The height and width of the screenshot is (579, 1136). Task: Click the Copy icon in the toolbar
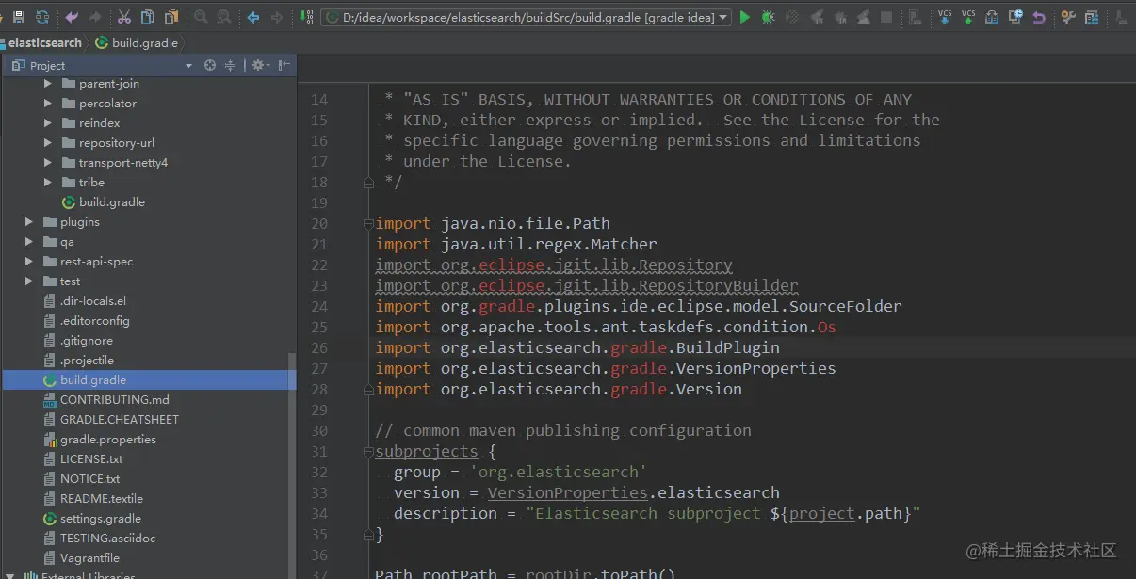[x=148, y=17]
